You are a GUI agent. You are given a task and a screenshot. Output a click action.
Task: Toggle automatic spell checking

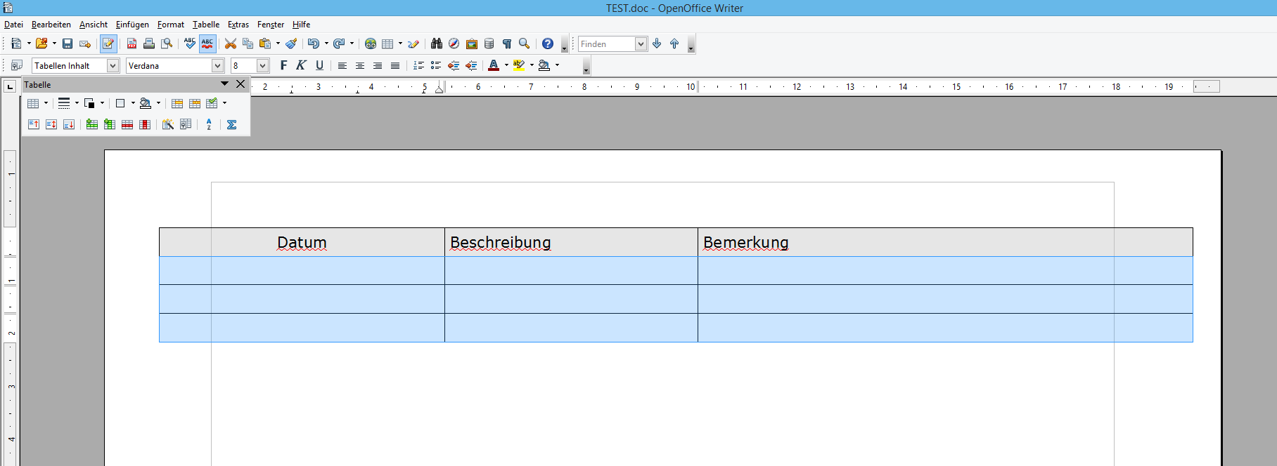tap(207, 44)
